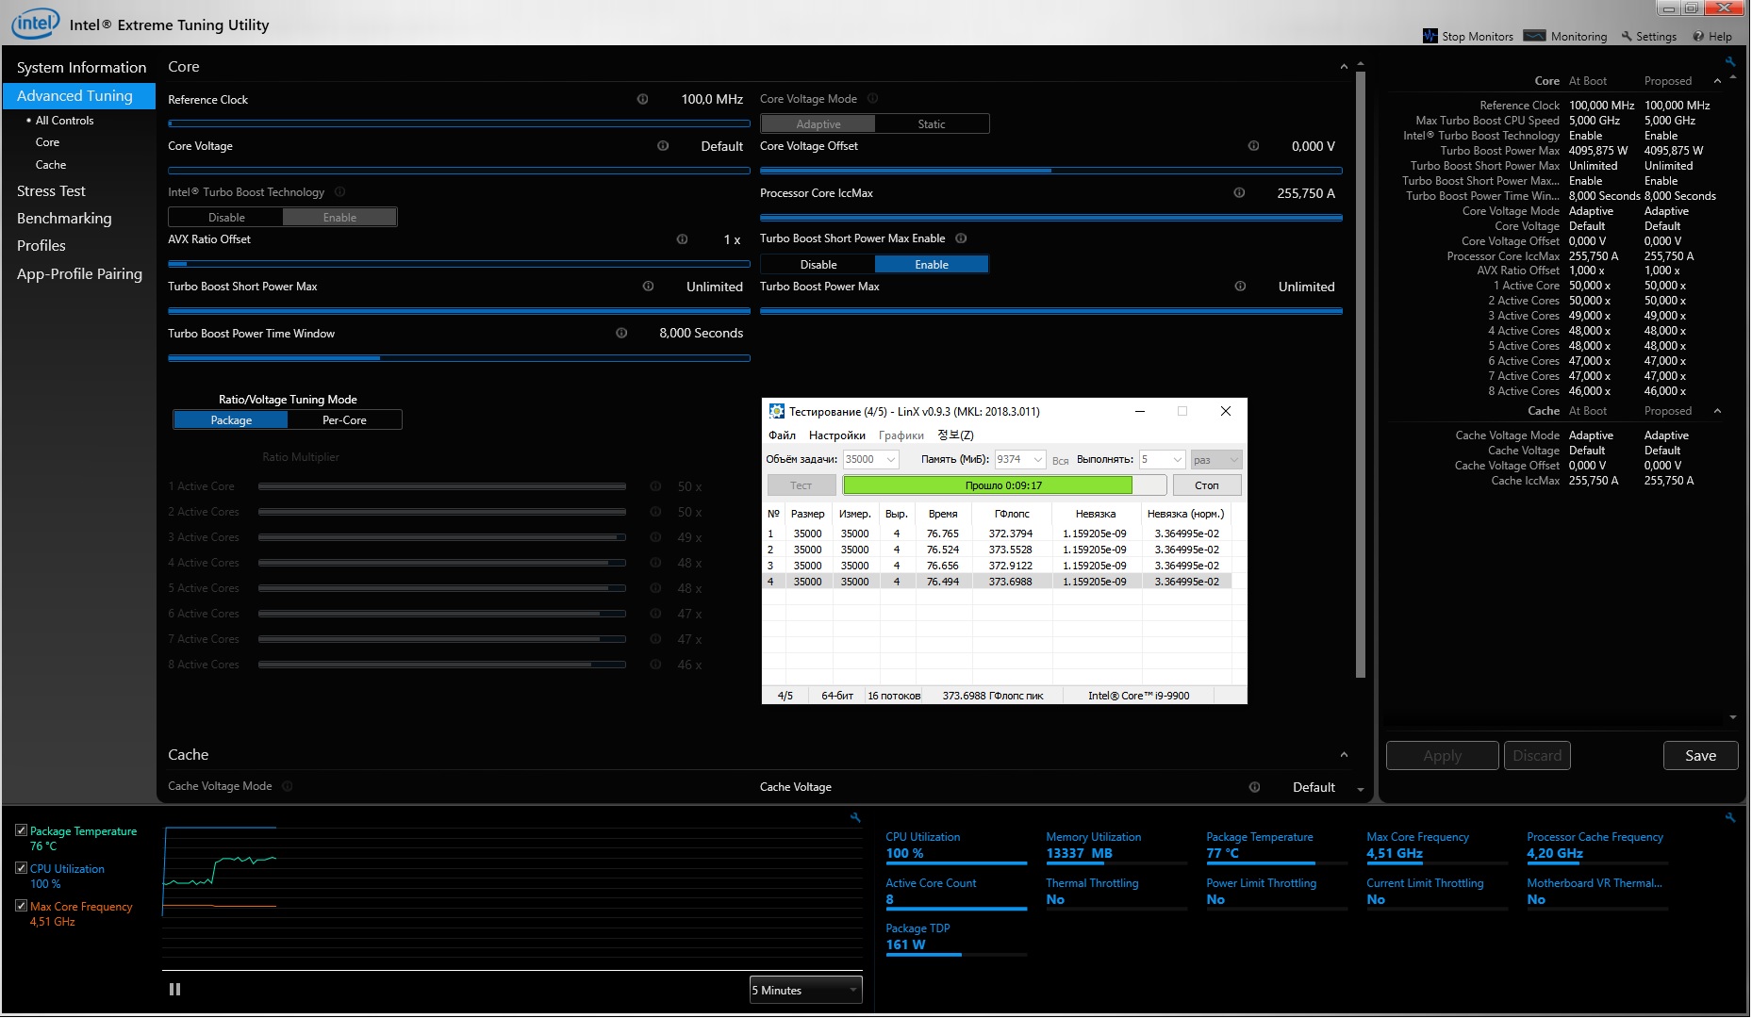Disable Turbo Boost Short Power Max

tap(818, 265)
